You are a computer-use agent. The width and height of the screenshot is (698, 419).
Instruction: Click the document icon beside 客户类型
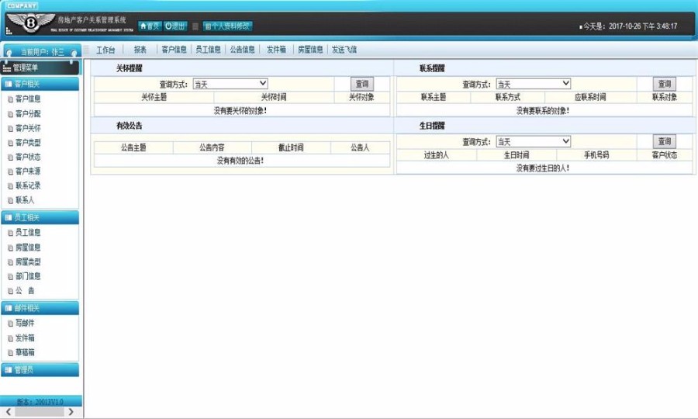pos(10,143)
